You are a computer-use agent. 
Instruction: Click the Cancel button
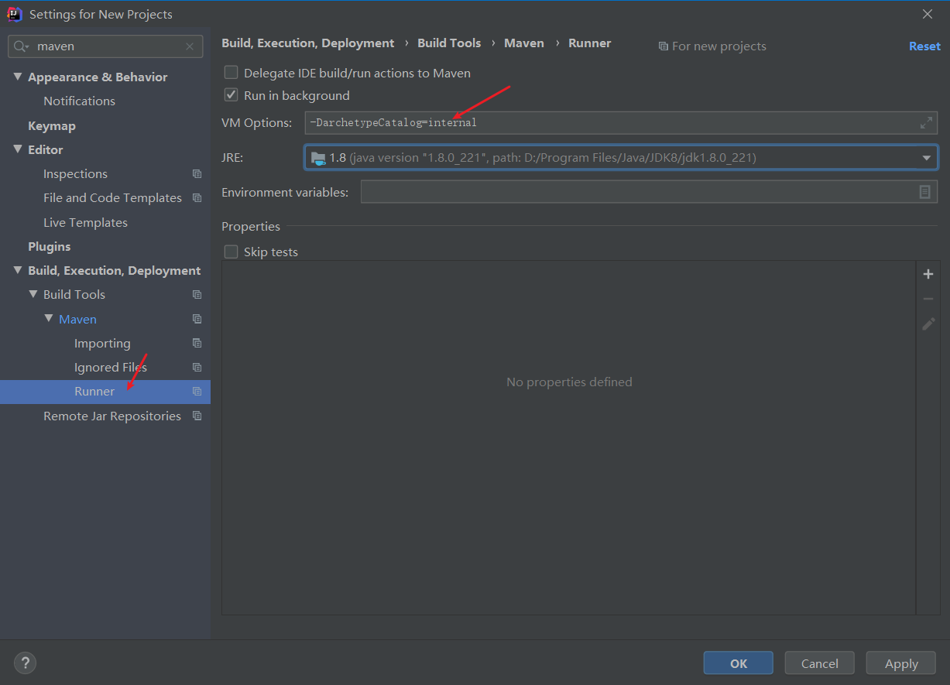[820, 663]
